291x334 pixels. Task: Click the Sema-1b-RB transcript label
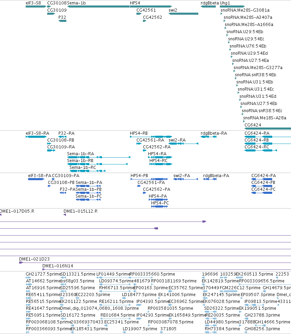80,161
